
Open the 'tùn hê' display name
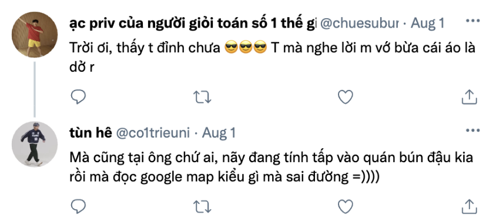pyautogui.click(x=91, y=133)
